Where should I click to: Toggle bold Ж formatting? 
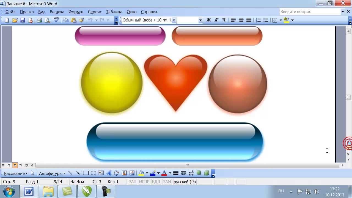[x=208, y=20]
